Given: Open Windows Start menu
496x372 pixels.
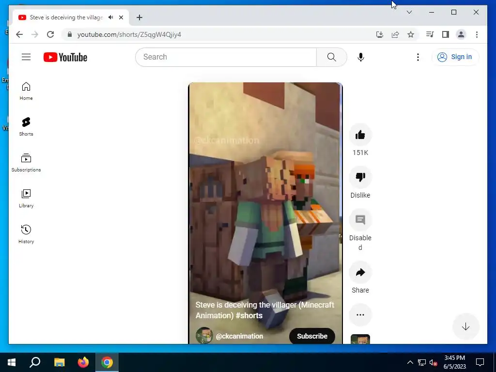Looking at the screenshot, I should (12, 362).
